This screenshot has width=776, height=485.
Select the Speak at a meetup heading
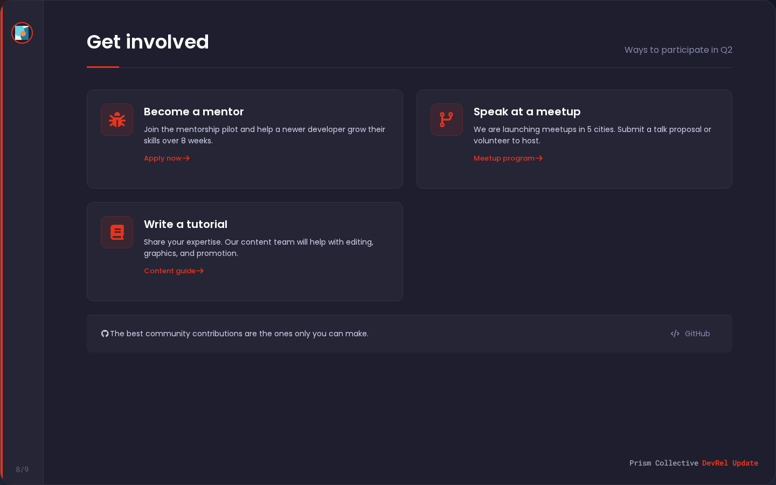point(527,112)
